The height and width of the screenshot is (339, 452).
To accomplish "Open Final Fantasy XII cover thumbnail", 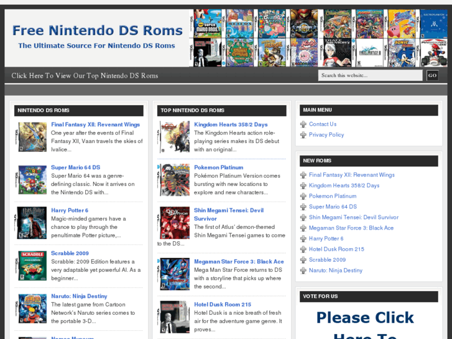I will [x=31, y=137].
